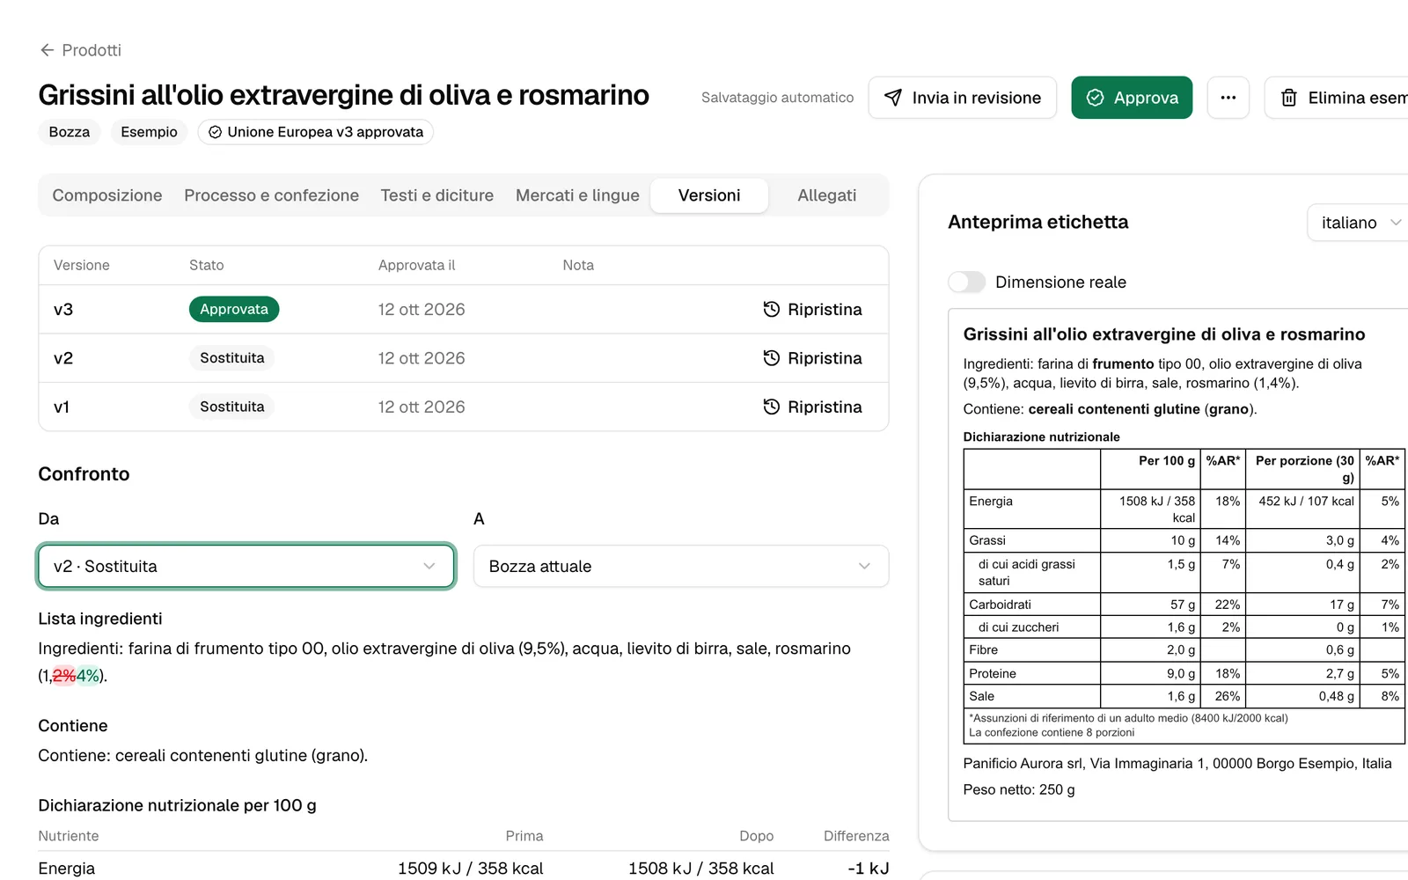Switch to the Composizione tab
Viewport: 1408px width, 880px height.
107,195
